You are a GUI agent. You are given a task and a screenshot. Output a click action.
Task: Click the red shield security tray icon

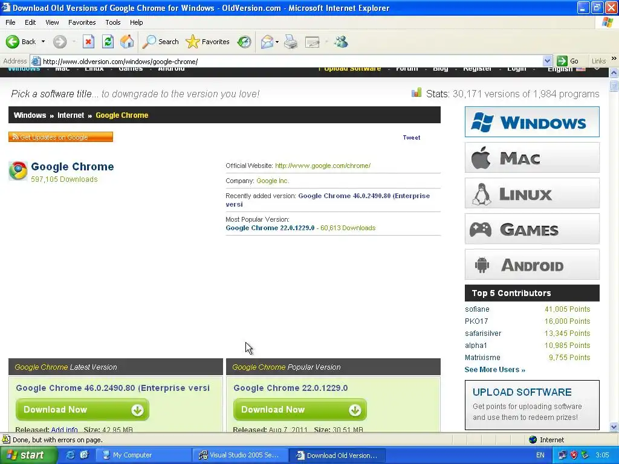click(x=574, y=455)
